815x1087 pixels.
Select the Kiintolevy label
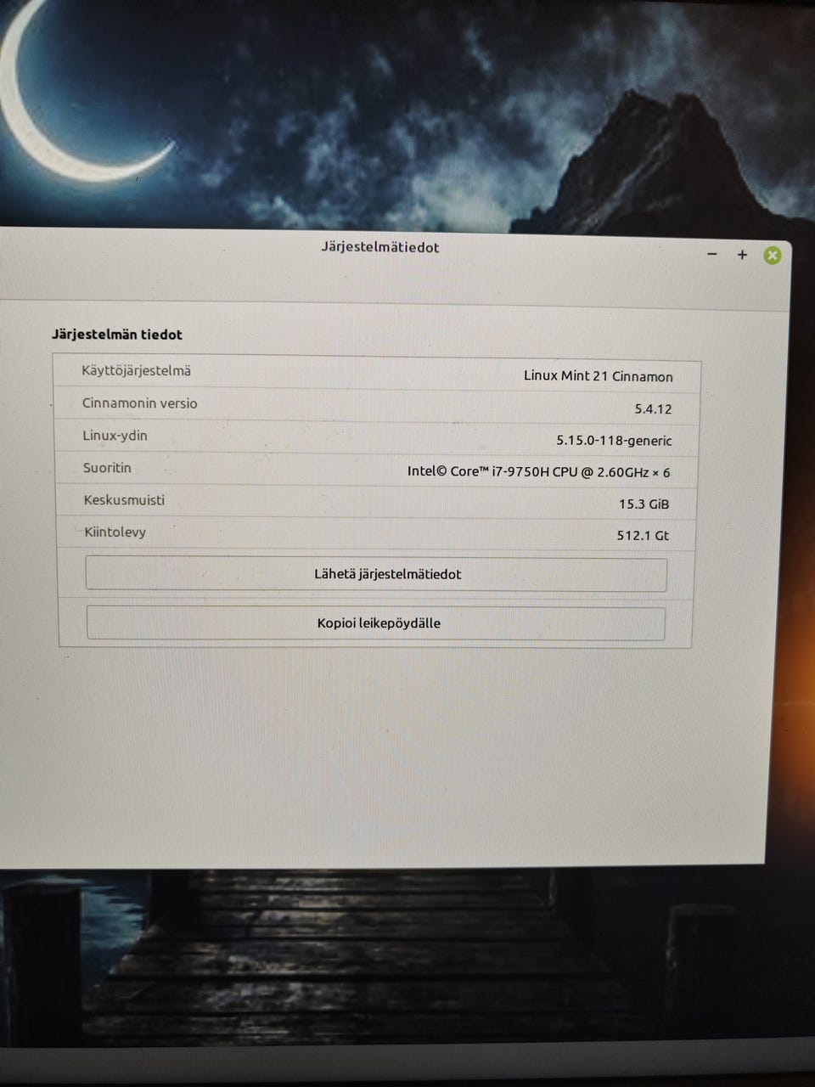click(x=115, y=532)
